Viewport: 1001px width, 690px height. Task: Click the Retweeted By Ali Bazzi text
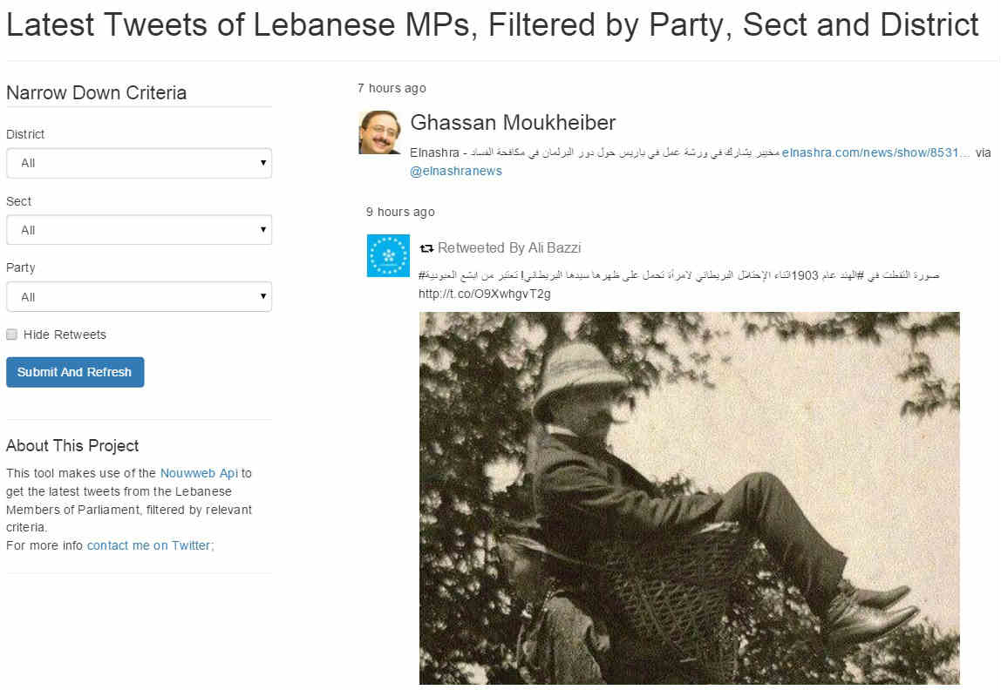pyautogui.click(x=509, y=248)
